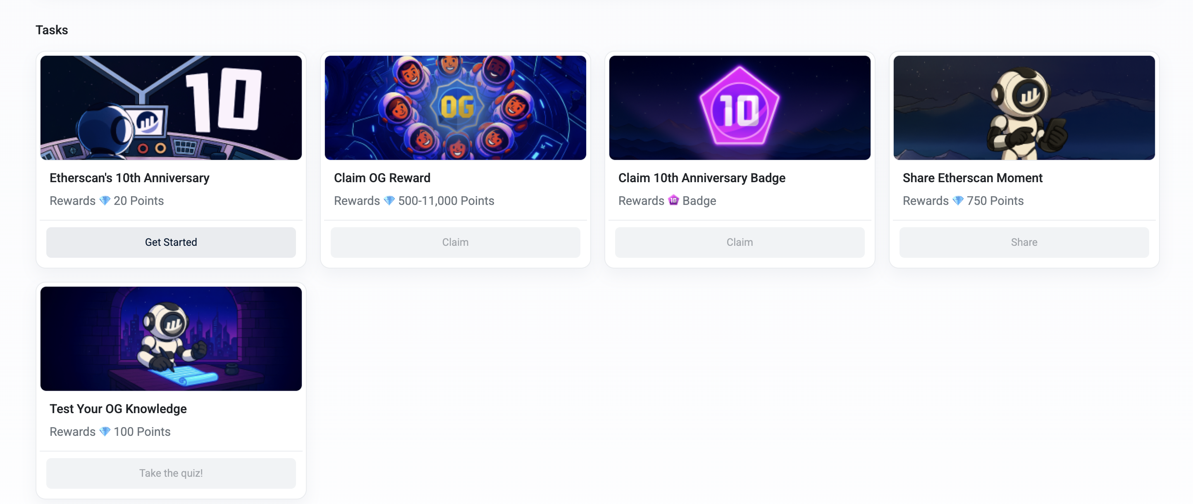Open the Test Your OG Knowledge title
Screen dimensions: 1193x504
[x=118, y=409]
